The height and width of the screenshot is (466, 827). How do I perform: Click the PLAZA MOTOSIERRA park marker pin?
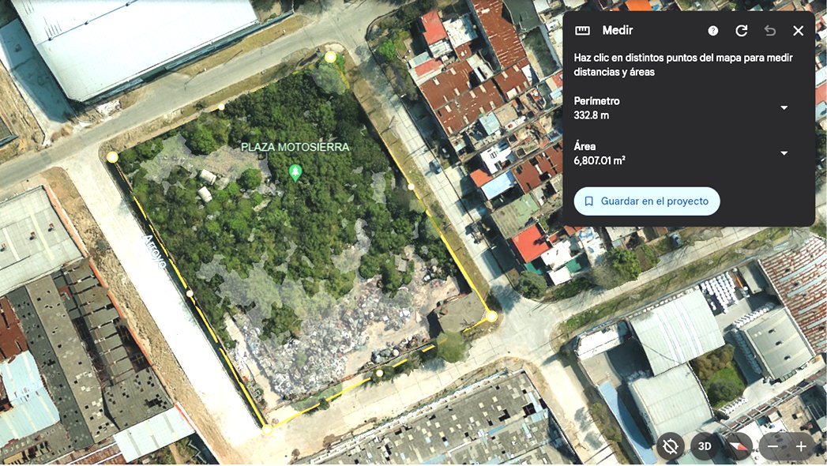[295, 171]
